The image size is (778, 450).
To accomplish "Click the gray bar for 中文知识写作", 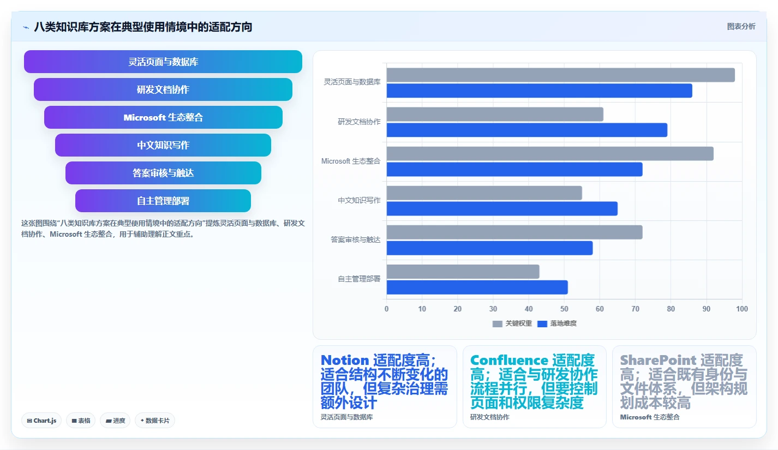I will (484, 193).
